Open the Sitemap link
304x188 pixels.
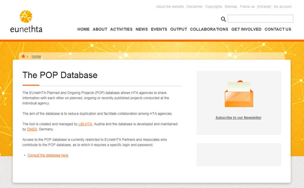tap(231, 7)
